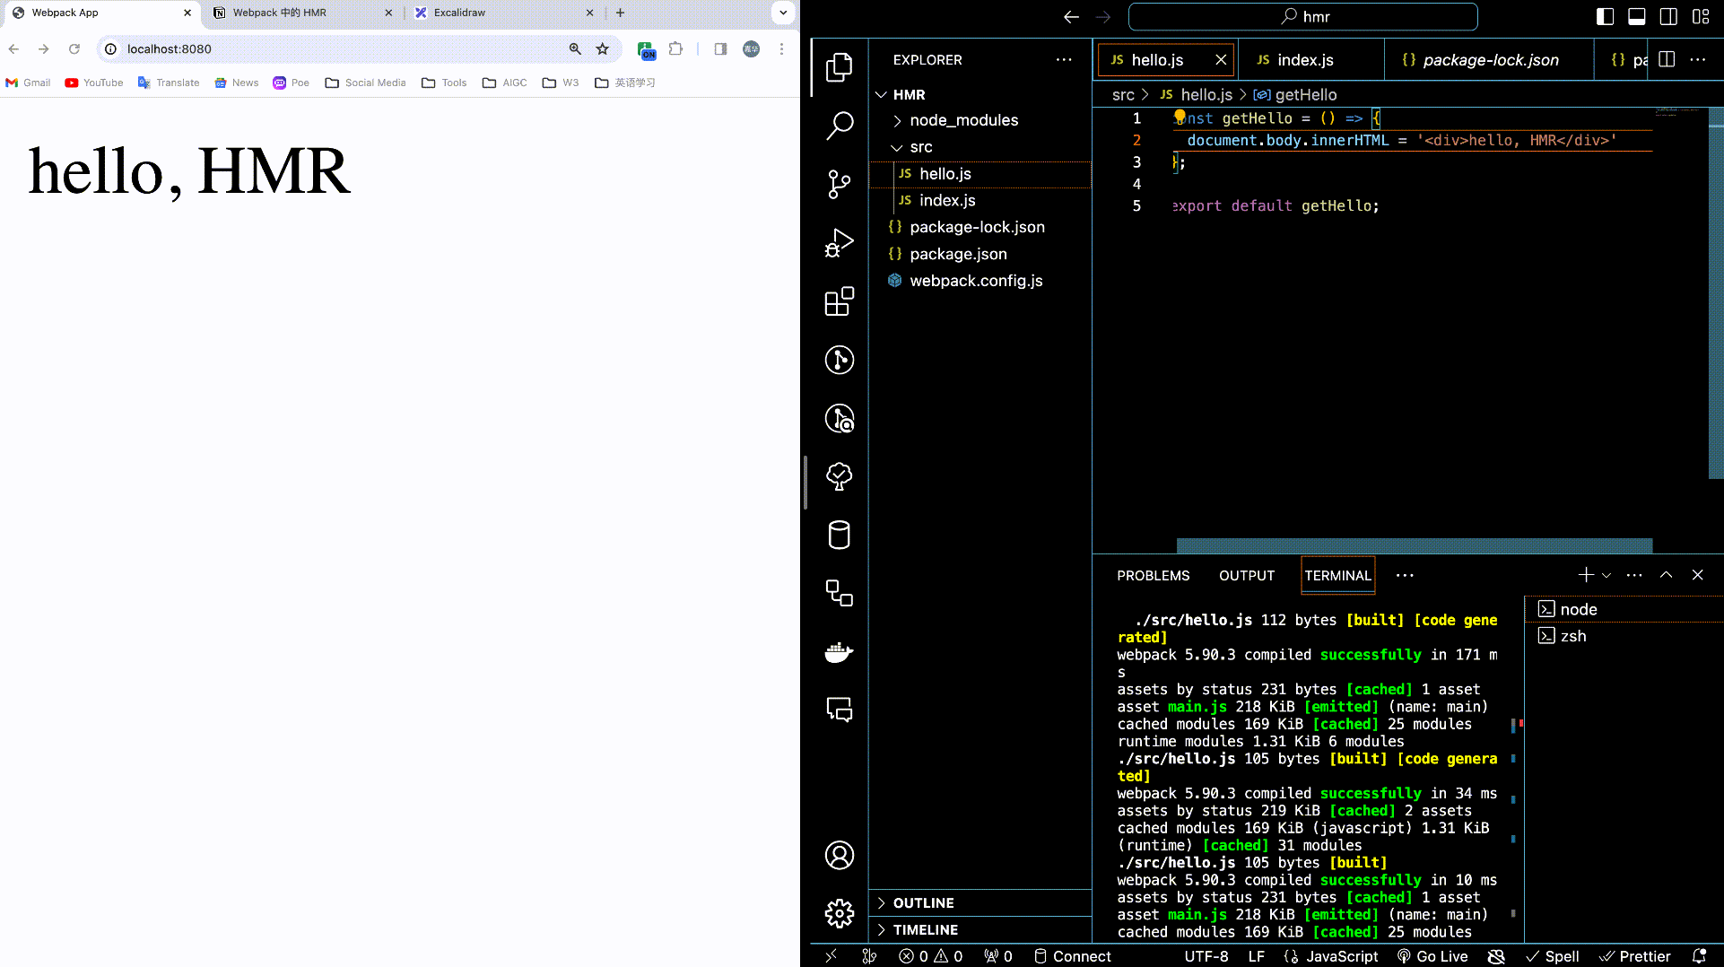
Task: Reload the localhost:8080 page in Chrome
Action: (74, 48)
